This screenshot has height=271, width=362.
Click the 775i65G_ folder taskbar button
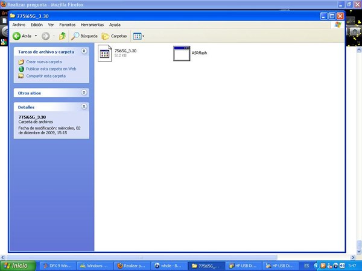point(206,266)
